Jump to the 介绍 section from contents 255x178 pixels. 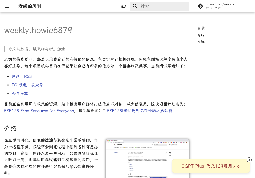tap(201, 35)
